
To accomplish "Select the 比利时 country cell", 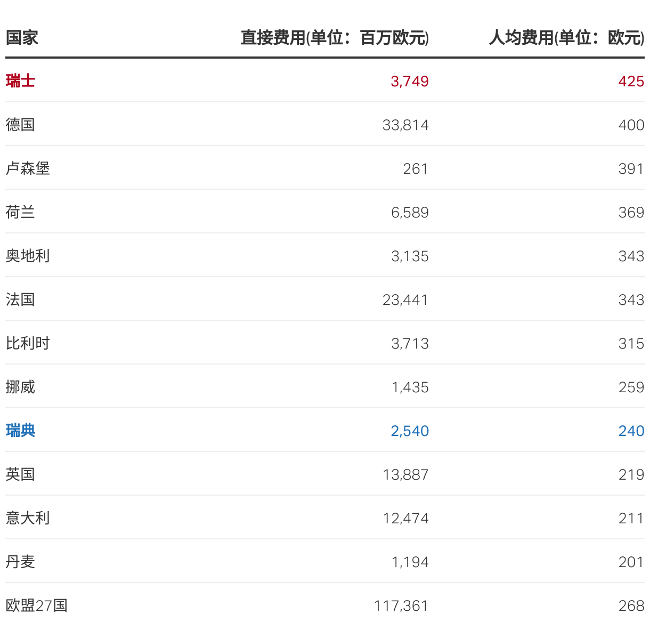I will click(x=28, y=343).
